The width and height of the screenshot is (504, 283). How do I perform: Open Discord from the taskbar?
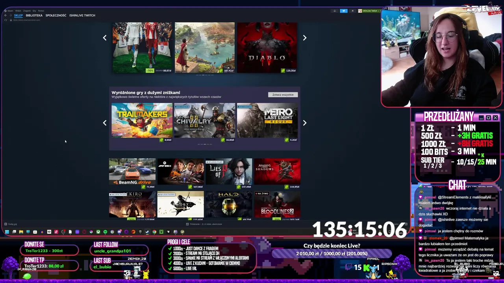[119, 232]
